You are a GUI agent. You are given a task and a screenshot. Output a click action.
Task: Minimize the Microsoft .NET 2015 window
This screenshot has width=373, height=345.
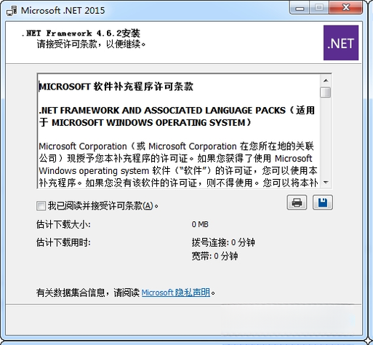300,9
